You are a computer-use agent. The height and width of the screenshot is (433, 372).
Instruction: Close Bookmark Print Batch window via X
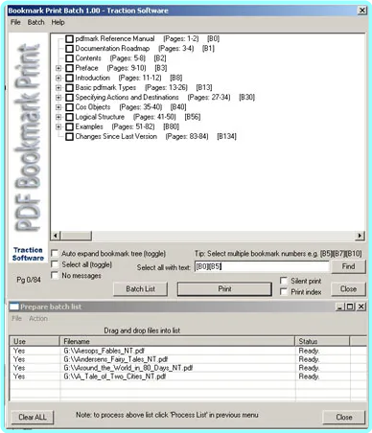point(362,11)
